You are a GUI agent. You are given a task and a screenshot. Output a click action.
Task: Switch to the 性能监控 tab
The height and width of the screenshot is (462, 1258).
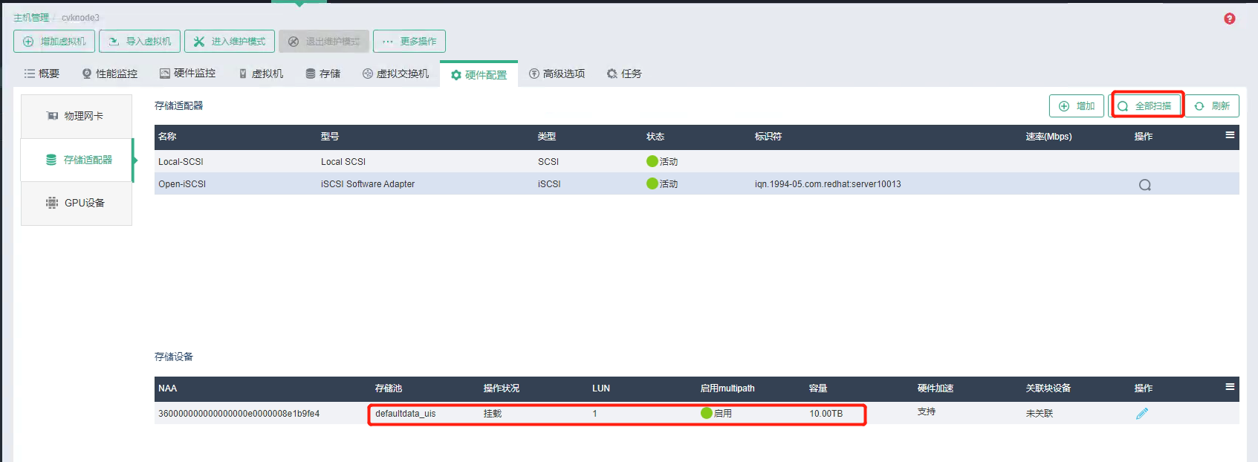pyautogui.click(x=109, y=74)
